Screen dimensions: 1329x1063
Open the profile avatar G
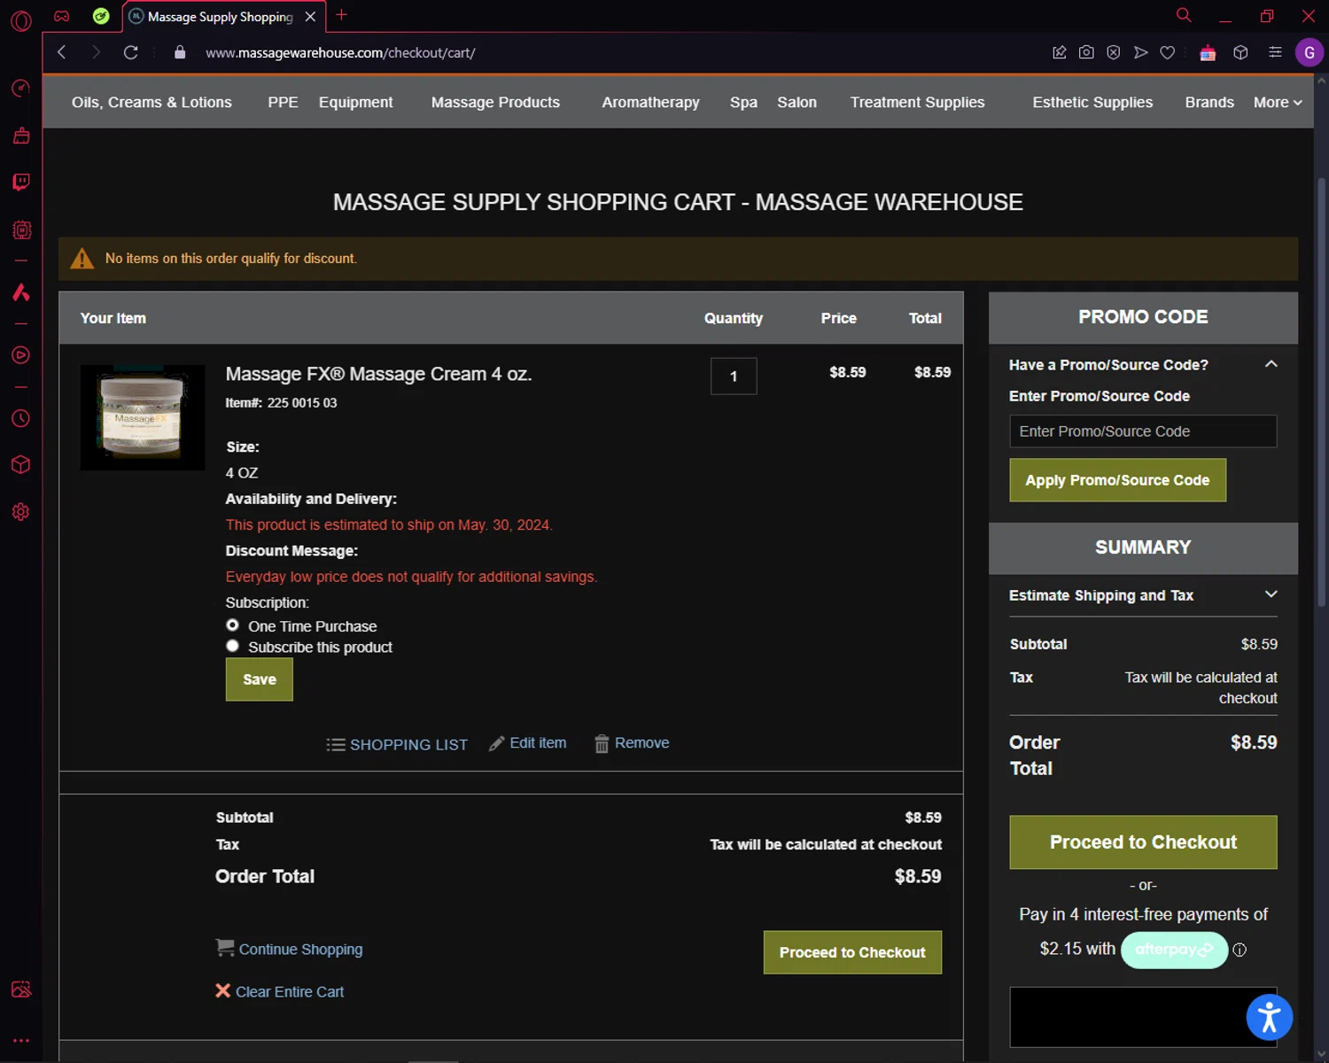[1309, 52]
